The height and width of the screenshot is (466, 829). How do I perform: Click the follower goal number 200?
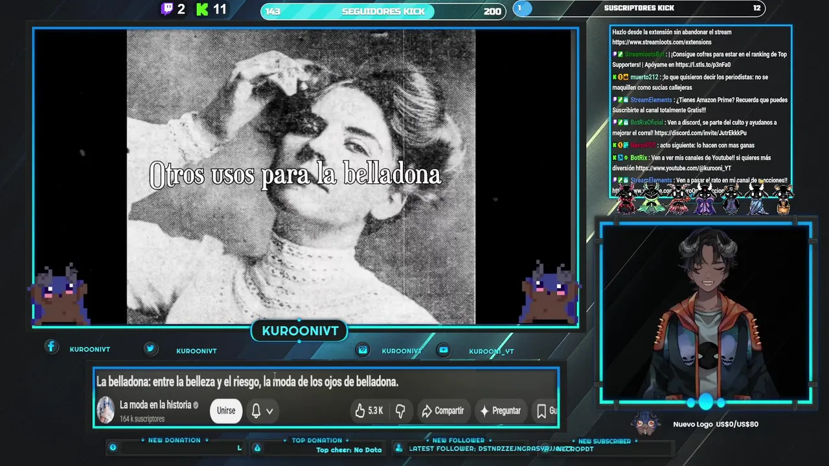click(492, 12)
